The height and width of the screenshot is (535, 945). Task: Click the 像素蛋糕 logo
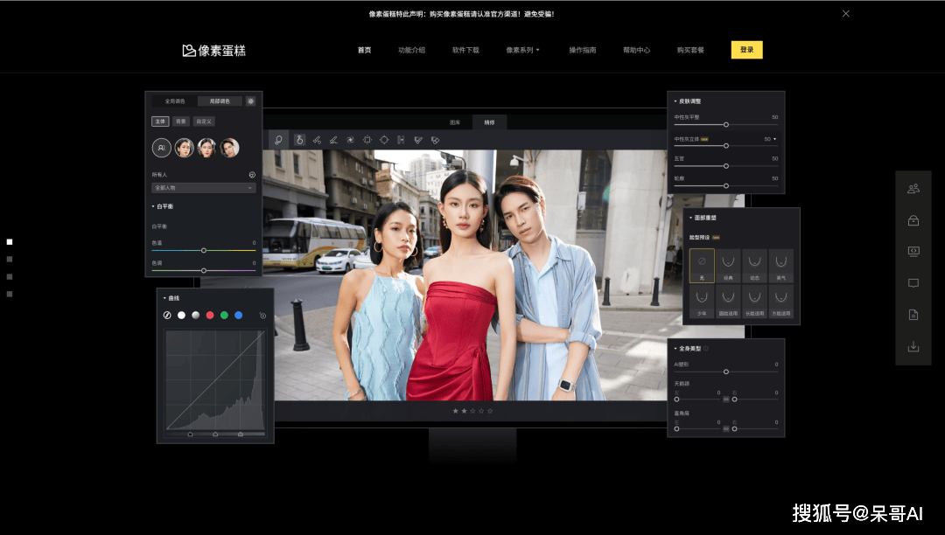pos(214,51)
